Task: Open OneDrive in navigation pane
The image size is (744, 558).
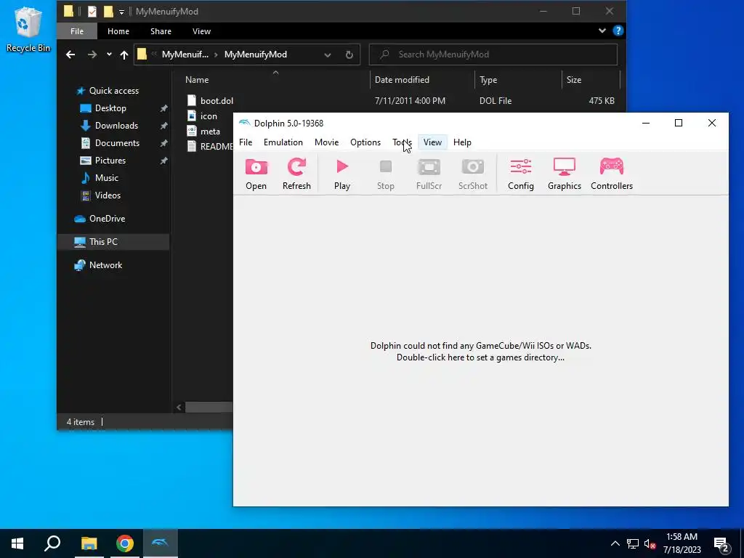Action: 107,219
